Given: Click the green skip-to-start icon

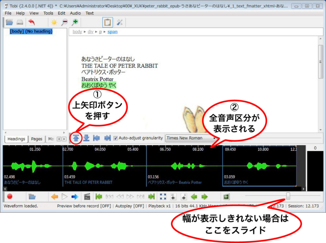Looking at the screenshot, I should click(x=98, y=196).
